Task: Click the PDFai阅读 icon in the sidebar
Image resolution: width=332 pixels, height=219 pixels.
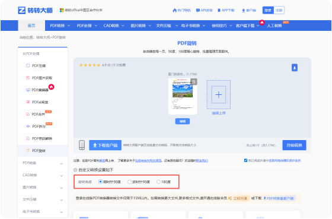Action: (28, 102)
